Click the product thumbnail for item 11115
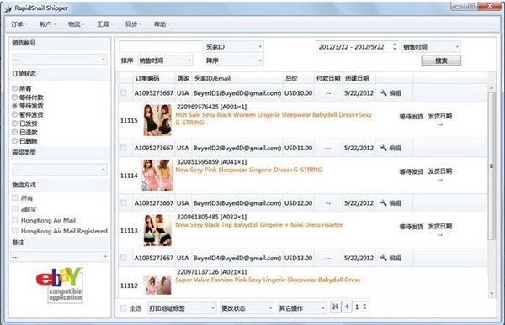Image resolution: width=505 pixels, height=325 pixels. pos(157,120)
